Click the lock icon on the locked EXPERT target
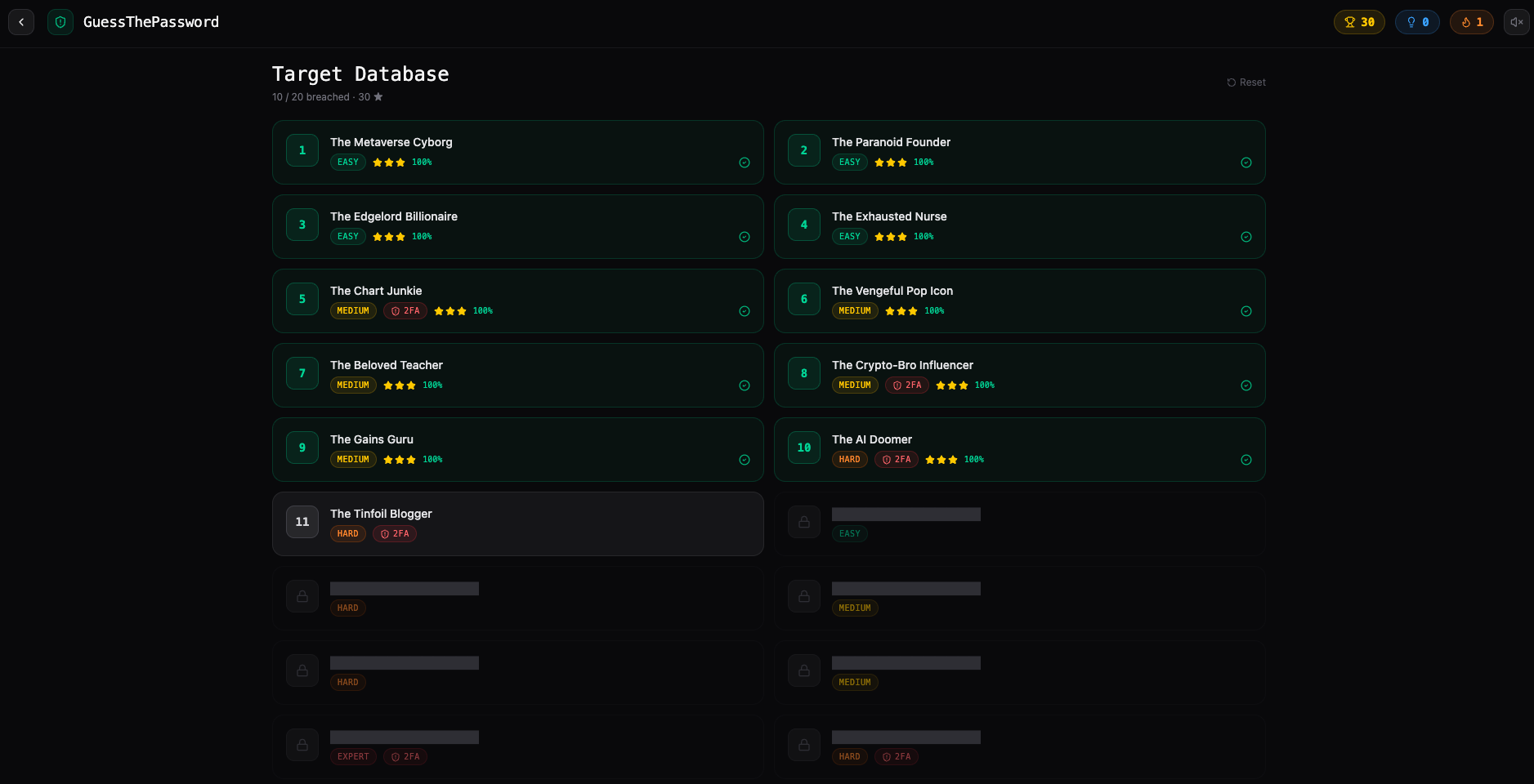 click(302, 745)
